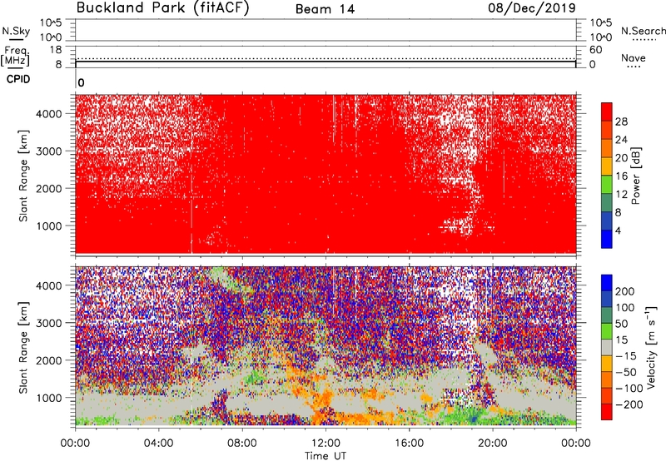666x461 pixels.
Task: Click the 08:00 time tick label
Action: [x=242, y=444]
